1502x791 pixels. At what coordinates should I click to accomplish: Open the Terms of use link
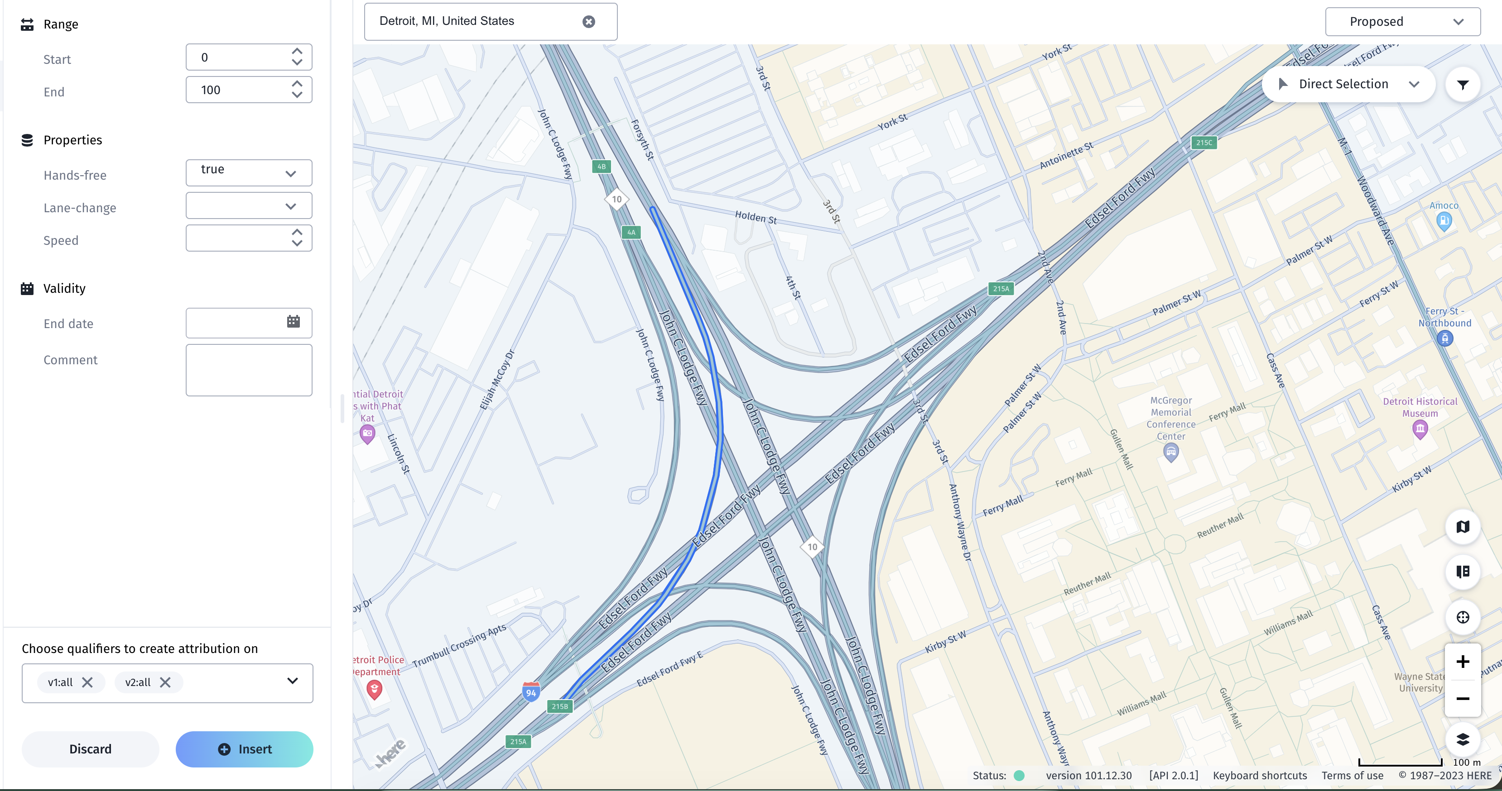click(1352, 775)
